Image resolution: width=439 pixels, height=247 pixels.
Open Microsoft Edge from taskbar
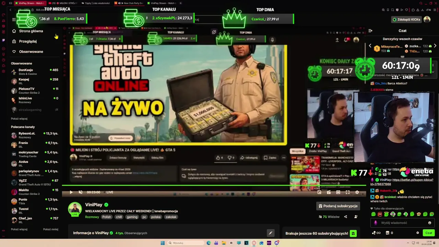[x=209, y=243]
